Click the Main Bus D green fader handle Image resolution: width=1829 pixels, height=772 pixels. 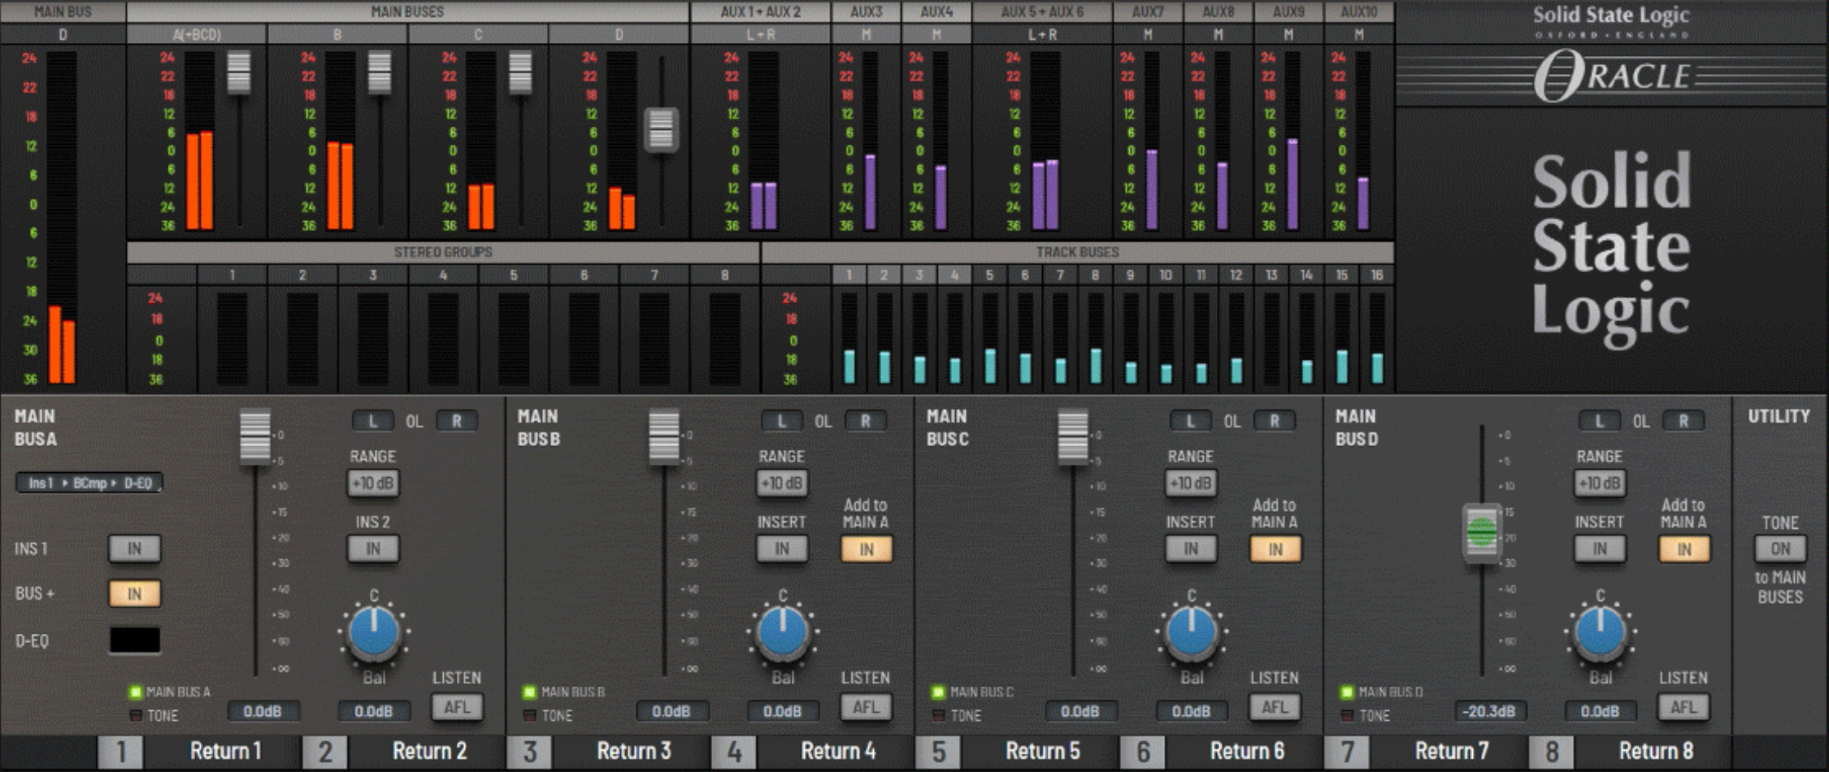1482,532
